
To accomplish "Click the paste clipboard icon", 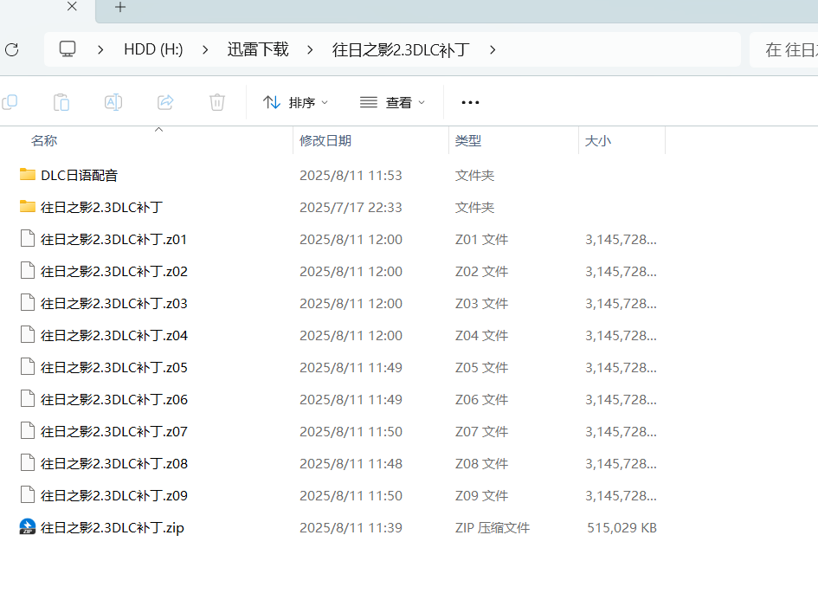I will click(61, 102).
